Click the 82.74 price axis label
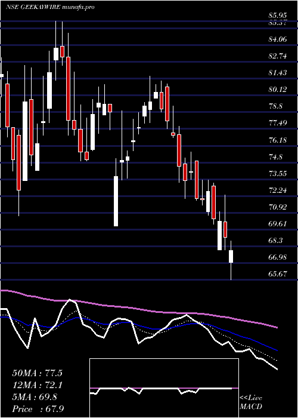This screenshot has width=298, height=418. coord(278,56)
